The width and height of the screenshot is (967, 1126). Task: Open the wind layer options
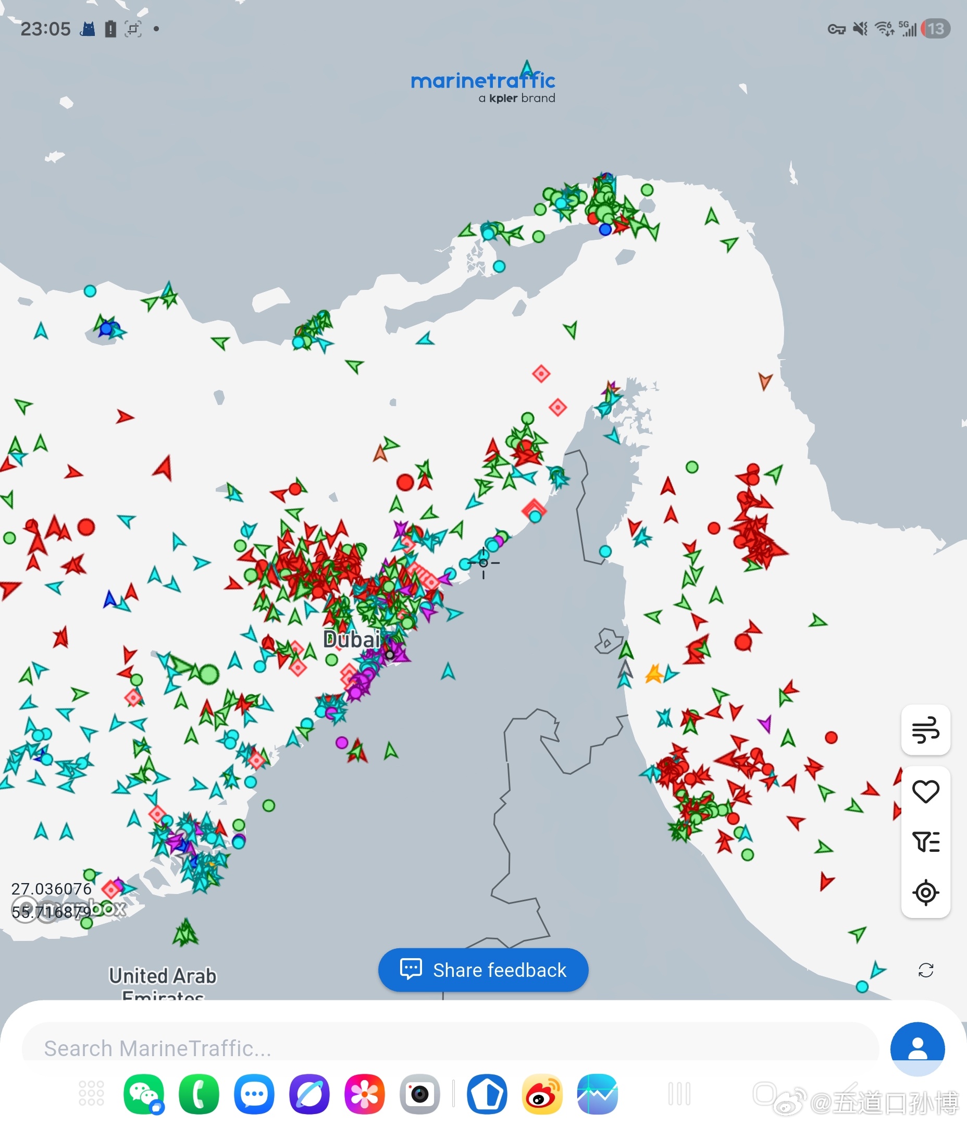(x=925, y=730)
